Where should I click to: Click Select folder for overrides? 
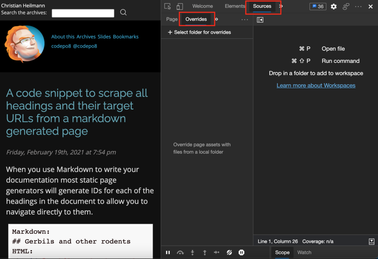pos(199,32)
